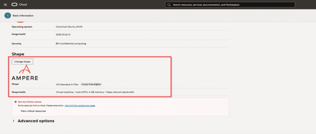Image resolution: width=316 pixels, height=134 pixels.
Task: Click the Canonical Ubuntu 24.04 value
Action: (69, 27)
